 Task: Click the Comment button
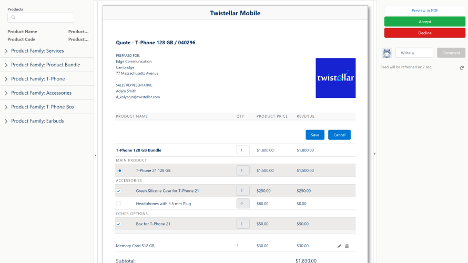click(451, 53)
